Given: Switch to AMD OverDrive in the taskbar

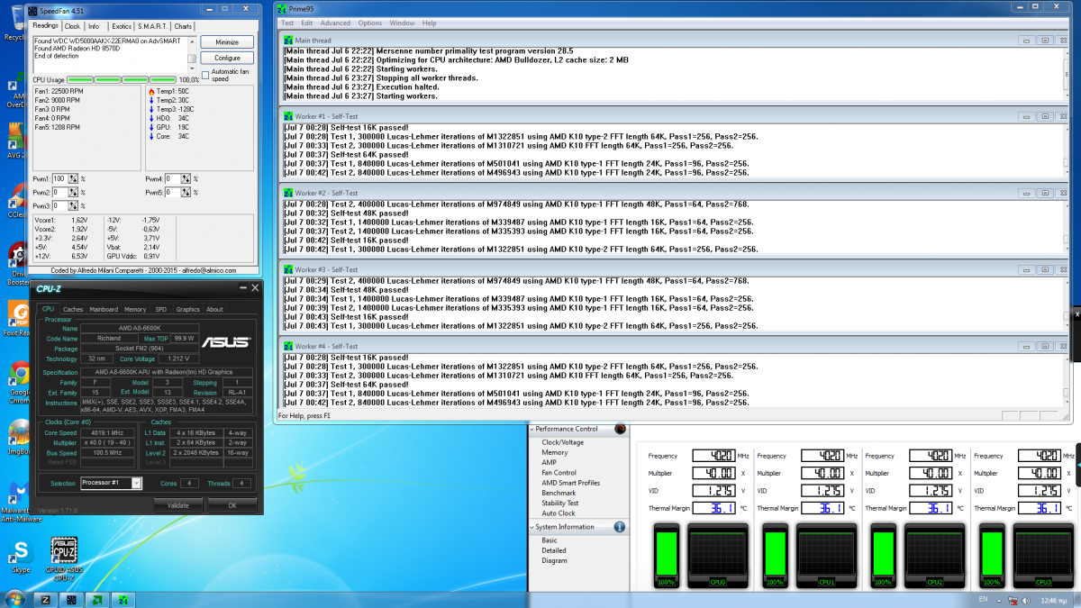Looking at the screenshot, I should coord(97,599).
